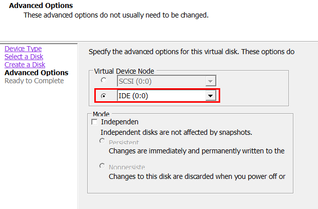The width and height of the screenshot is (318, 209).
Task: Click the Advanced Options page heading
Action: pos(41,6)
